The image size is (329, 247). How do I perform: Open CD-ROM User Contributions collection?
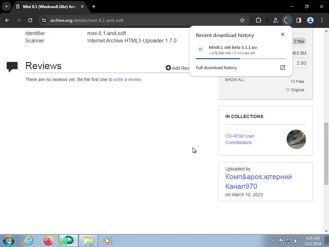point(240,139)
